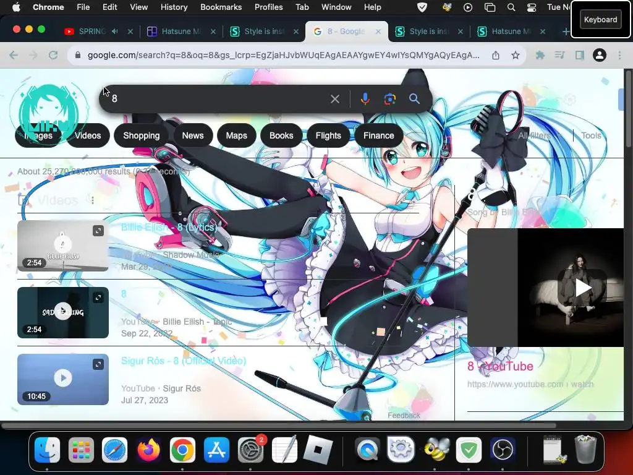Mute the SPRING tab audio icon
This screenshot has width=633, height=475.
pos(114,31)
